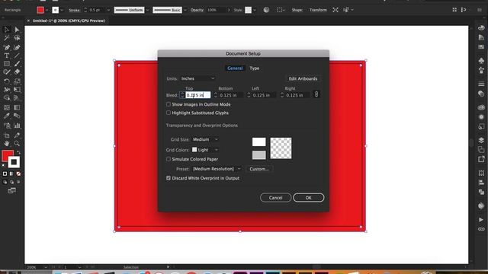Open the Links panel chain icon
Viewport: 488px width, 274px height.
tap(481, 229)
